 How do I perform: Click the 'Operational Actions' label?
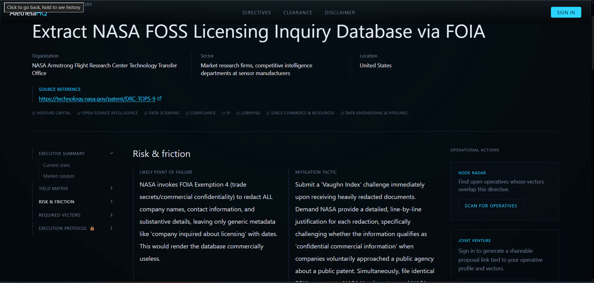pyautogui.click(x=474, y=150)
